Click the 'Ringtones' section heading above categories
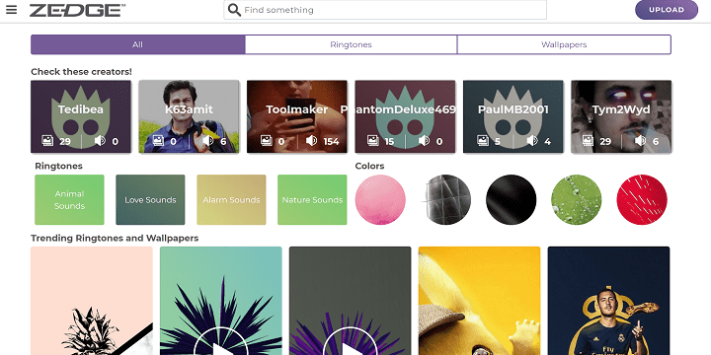Screen dimensions: 711x355 pyautogui.click(x=58, y=166)
